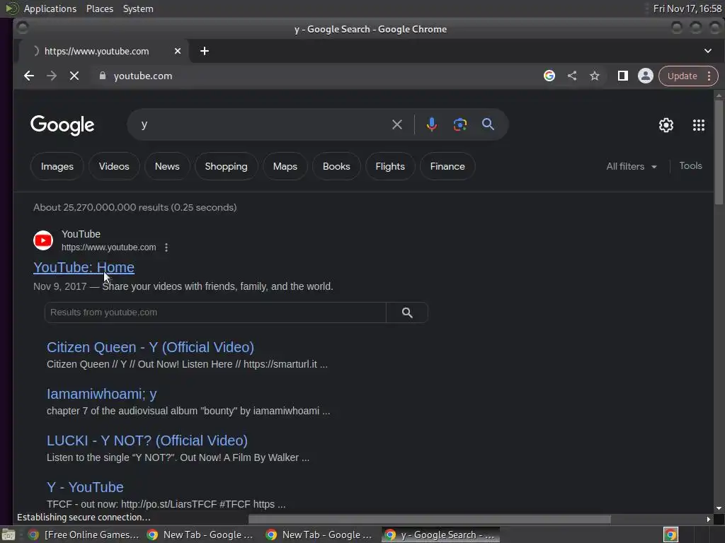Click the scroll down arrow
This screenshot has width=725, height=543.
719,508
